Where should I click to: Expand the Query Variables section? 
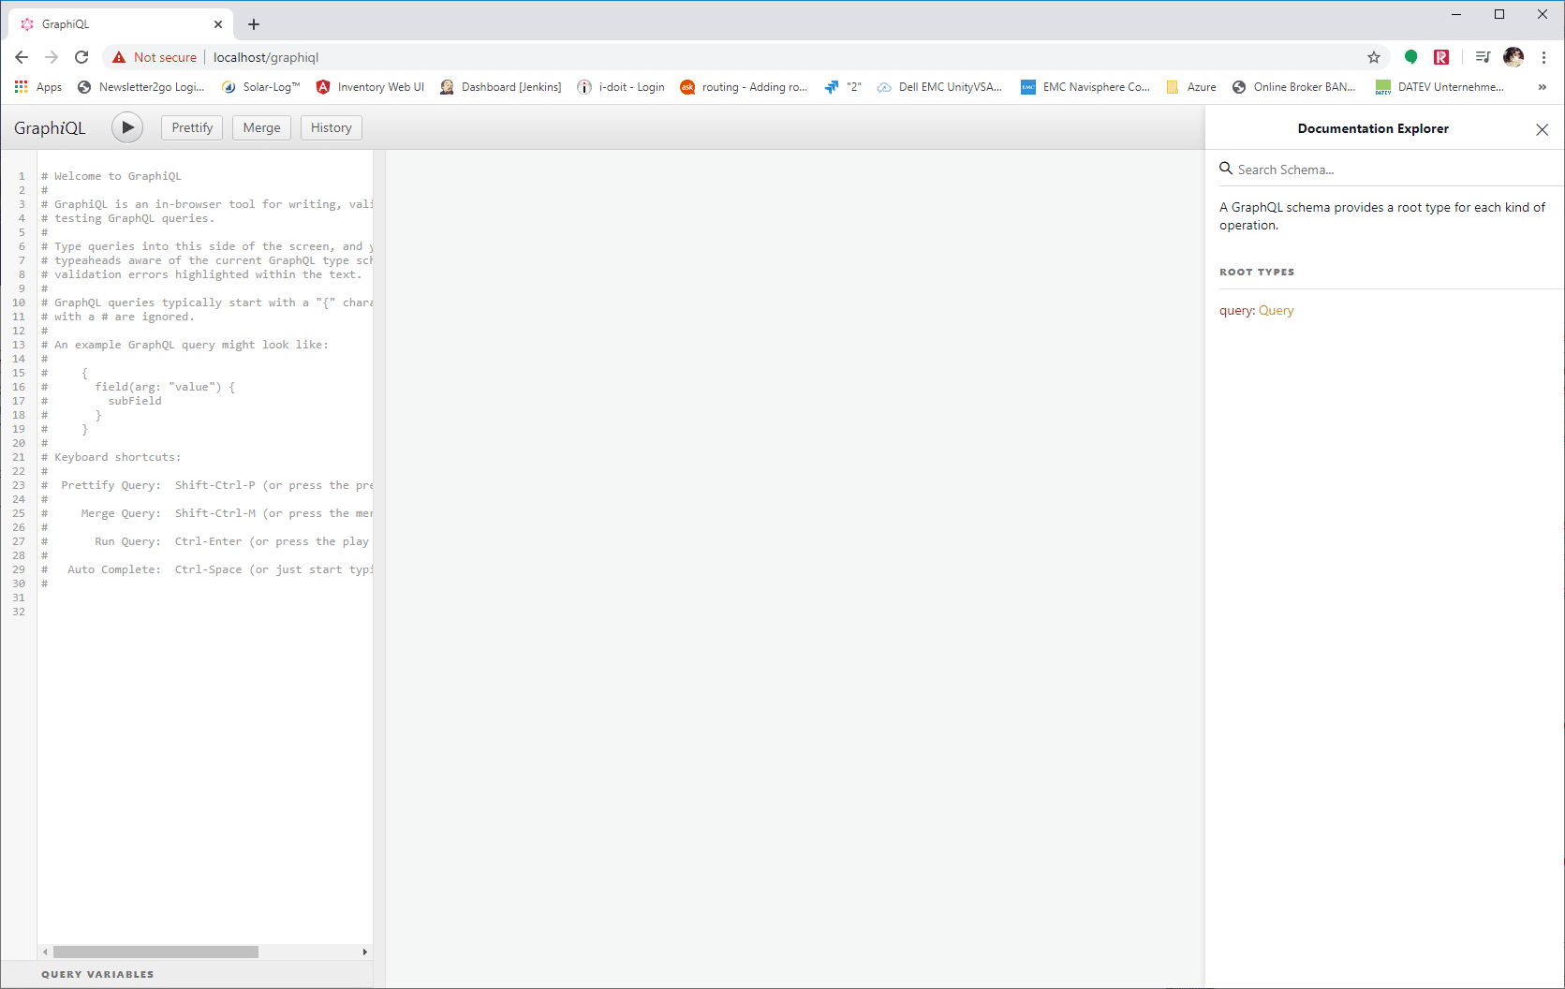[x=97, y=974]
